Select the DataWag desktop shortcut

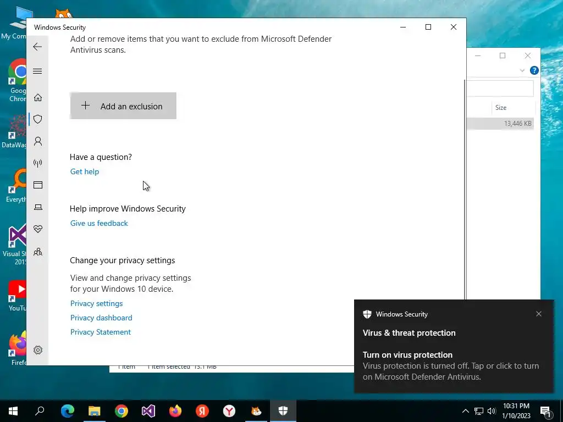click(x=15, y=131)
